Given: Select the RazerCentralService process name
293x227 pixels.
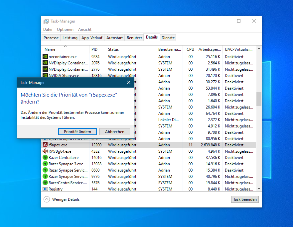Looking at the screenshot, I should [x=68, y=183].
